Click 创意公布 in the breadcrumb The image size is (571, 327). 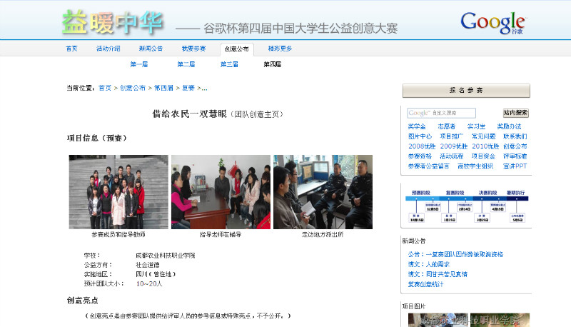pos(133,88)
